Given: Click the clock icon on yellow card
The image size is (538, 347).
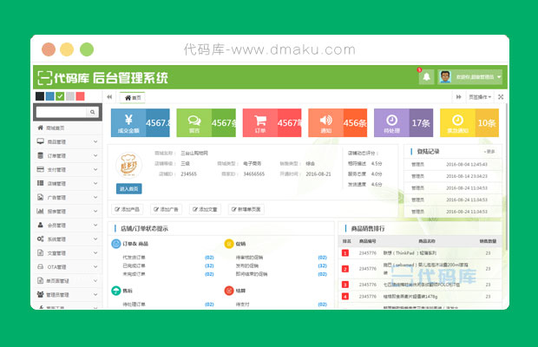Looking at the screenshot, I should [x=457, y=120].
